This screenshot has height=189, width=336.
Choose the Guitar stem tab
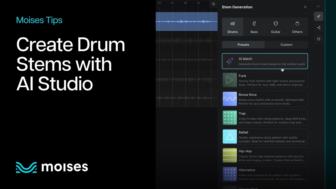pos(276,27)
